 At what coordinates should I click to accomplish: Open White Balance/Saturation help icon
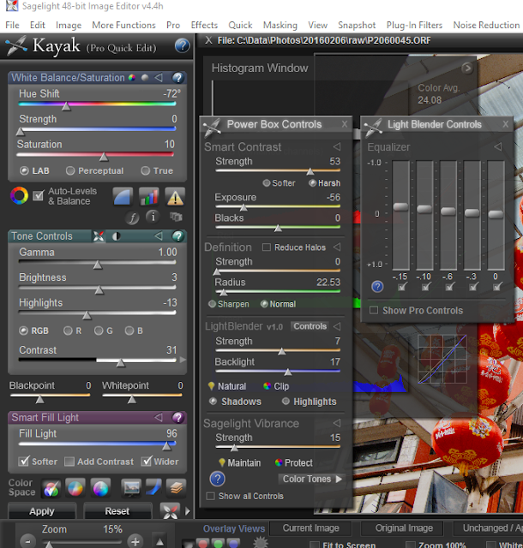177,78
